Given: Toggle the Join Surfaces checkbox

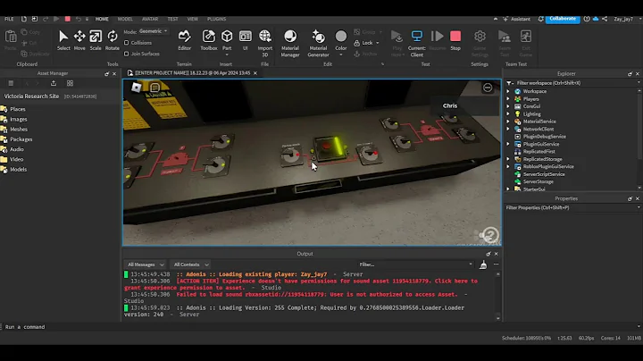Looking at the screenshot, I should [x=126, y=54].
